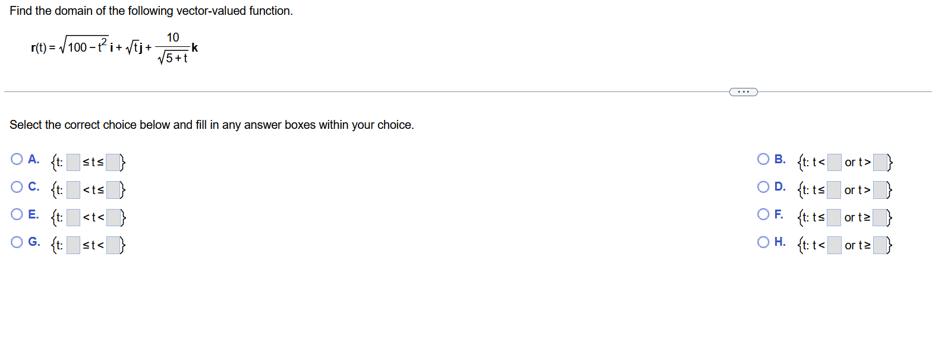The height and width of the screenshot is (342, 932).
Task: Select radio option F
Action: (x=764, y=215)
